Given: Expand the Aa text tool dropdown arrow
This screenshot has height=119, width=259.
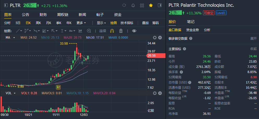Looking at the screenshot, I should [x=74, y=31].
